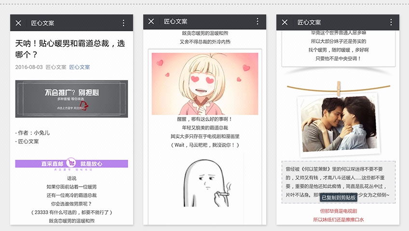Tap the 已复制到剪贴板 toast message
This screenshot has height=231, width=409.
point(339,197)
